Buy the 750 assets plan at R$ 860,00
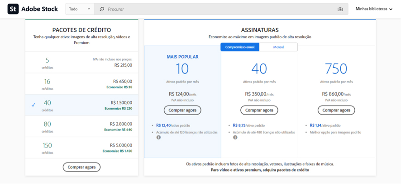 (x=336, y=110)
